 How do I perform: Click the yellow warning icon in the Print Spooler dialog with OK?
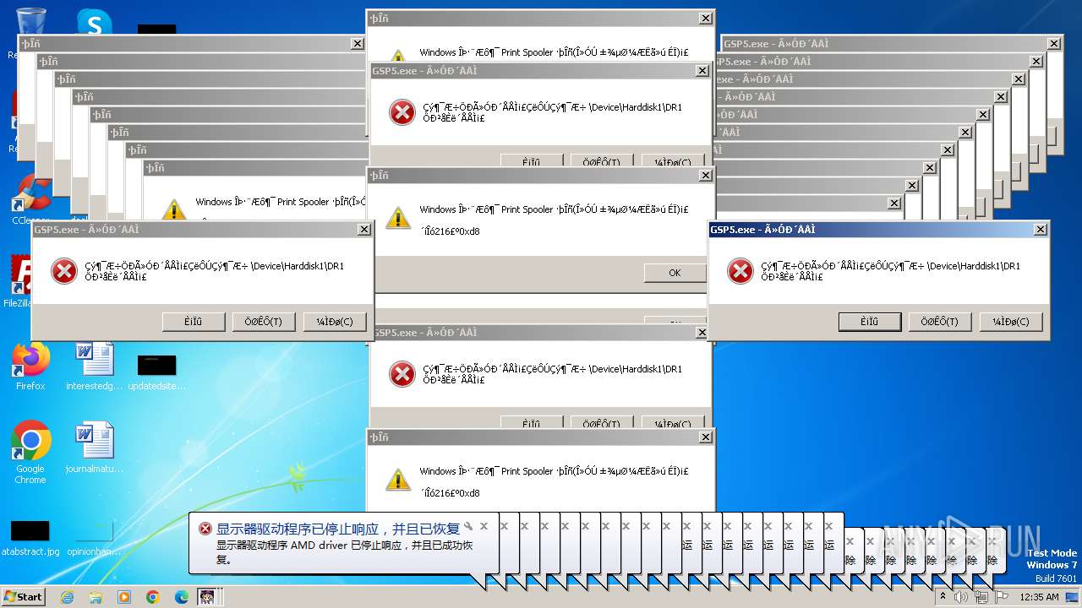pos(398,218)
